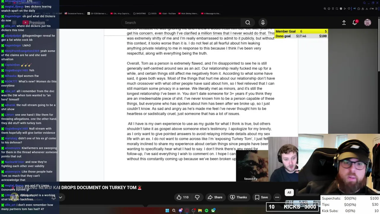Screen dimensions: 380x214
Task: Save the video to a playlist
Action: click(x=261, y=197)
